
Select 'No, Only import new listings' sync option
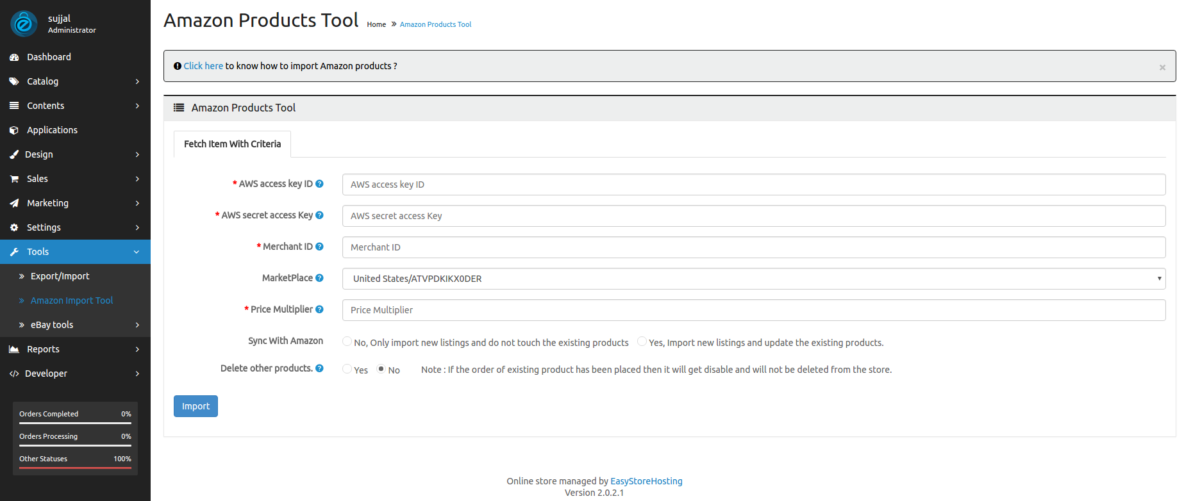347,341
